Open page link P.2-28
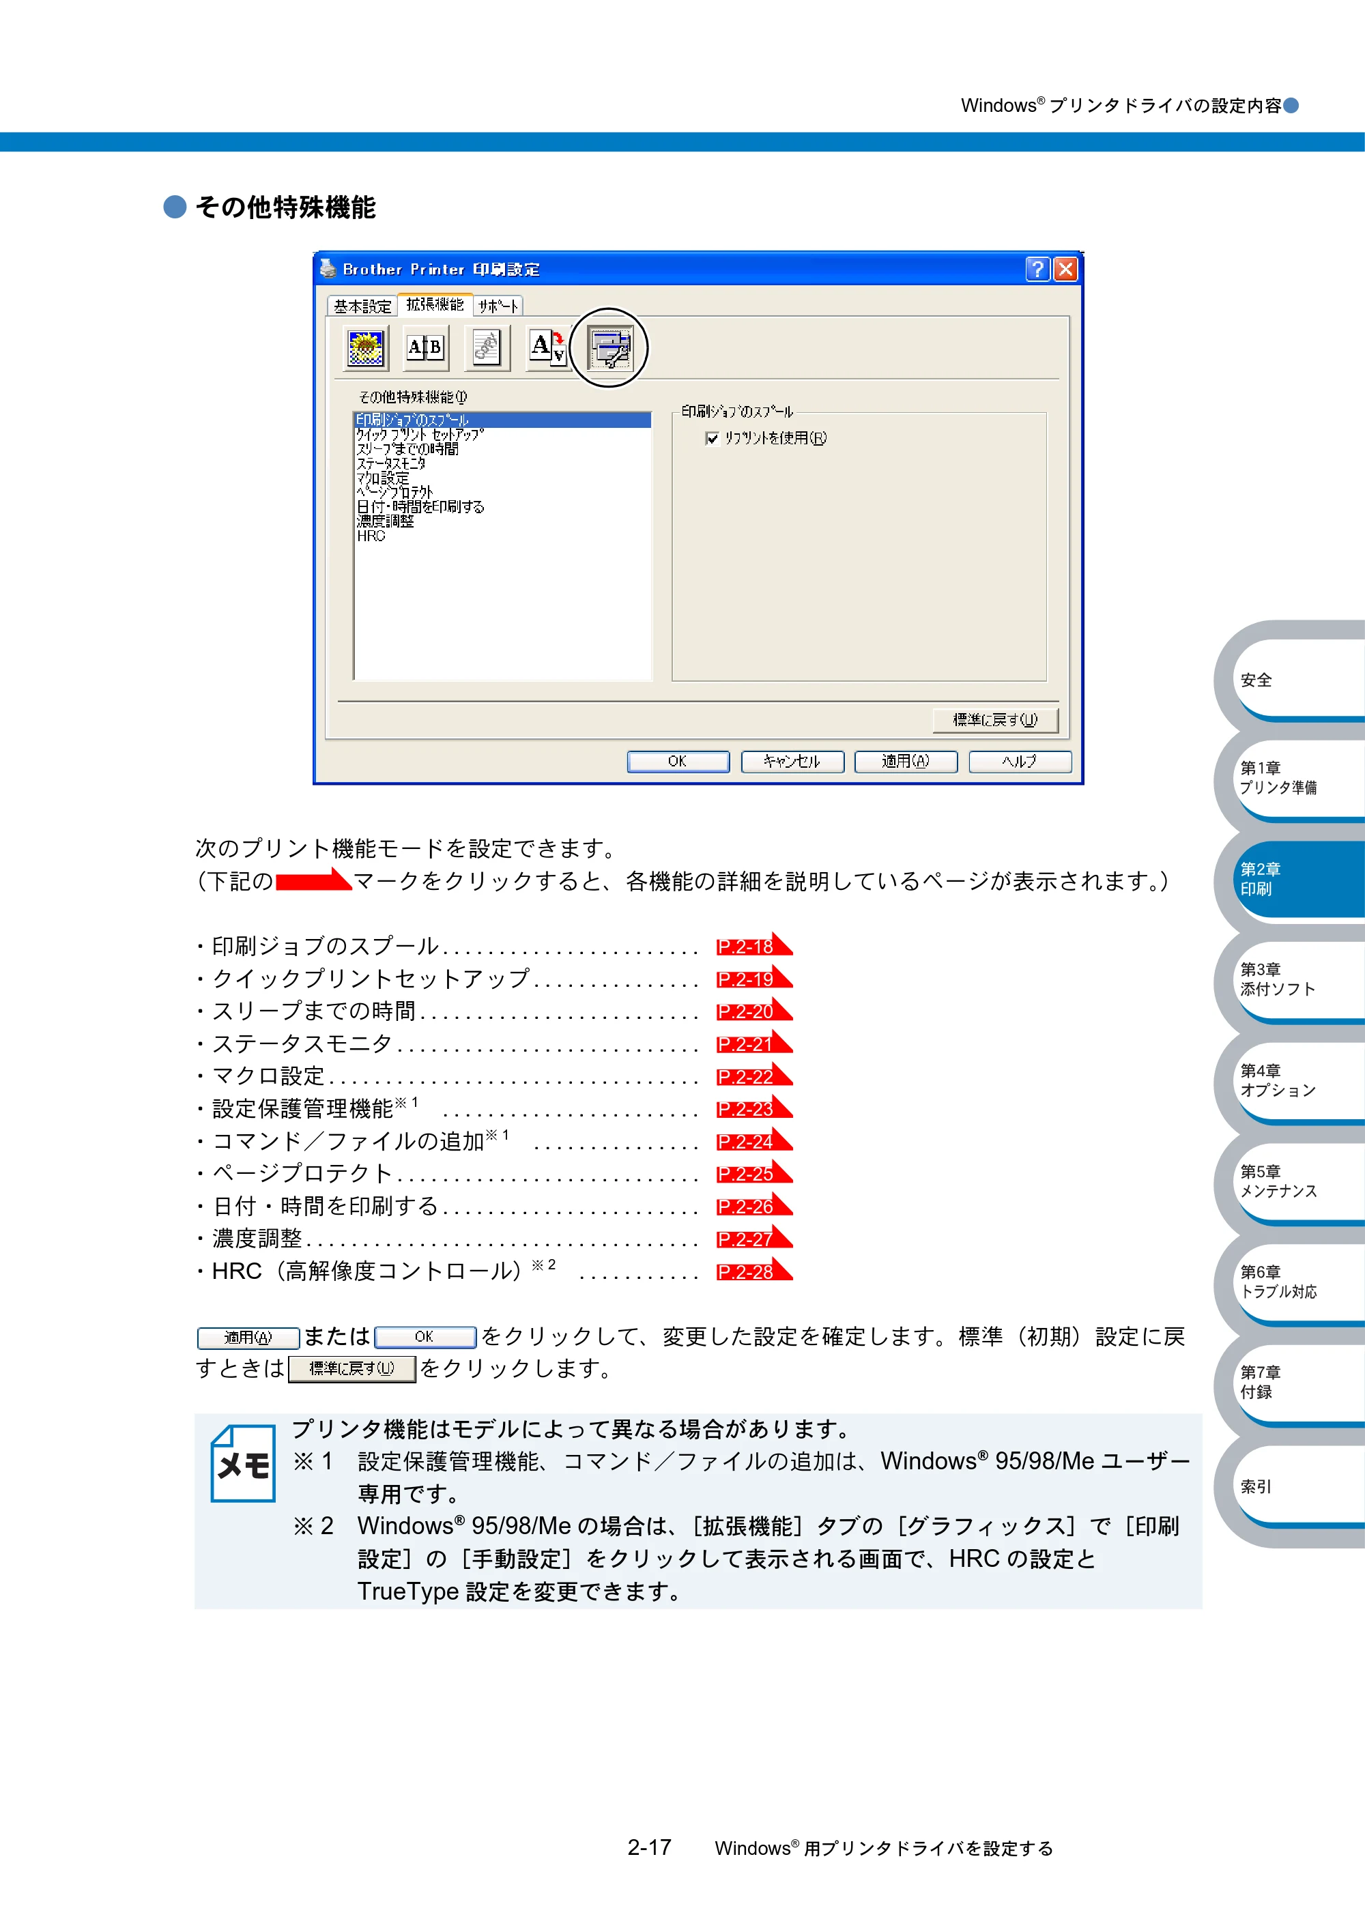This screenshot has height=1932, width=1365. (x=754, y=1271)
